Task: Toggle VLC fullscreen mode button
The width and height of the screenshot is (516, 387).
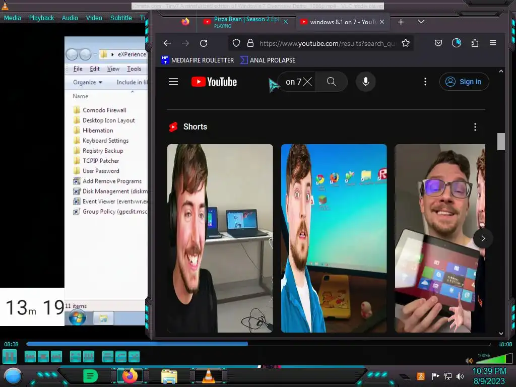Action: (76, 357)
